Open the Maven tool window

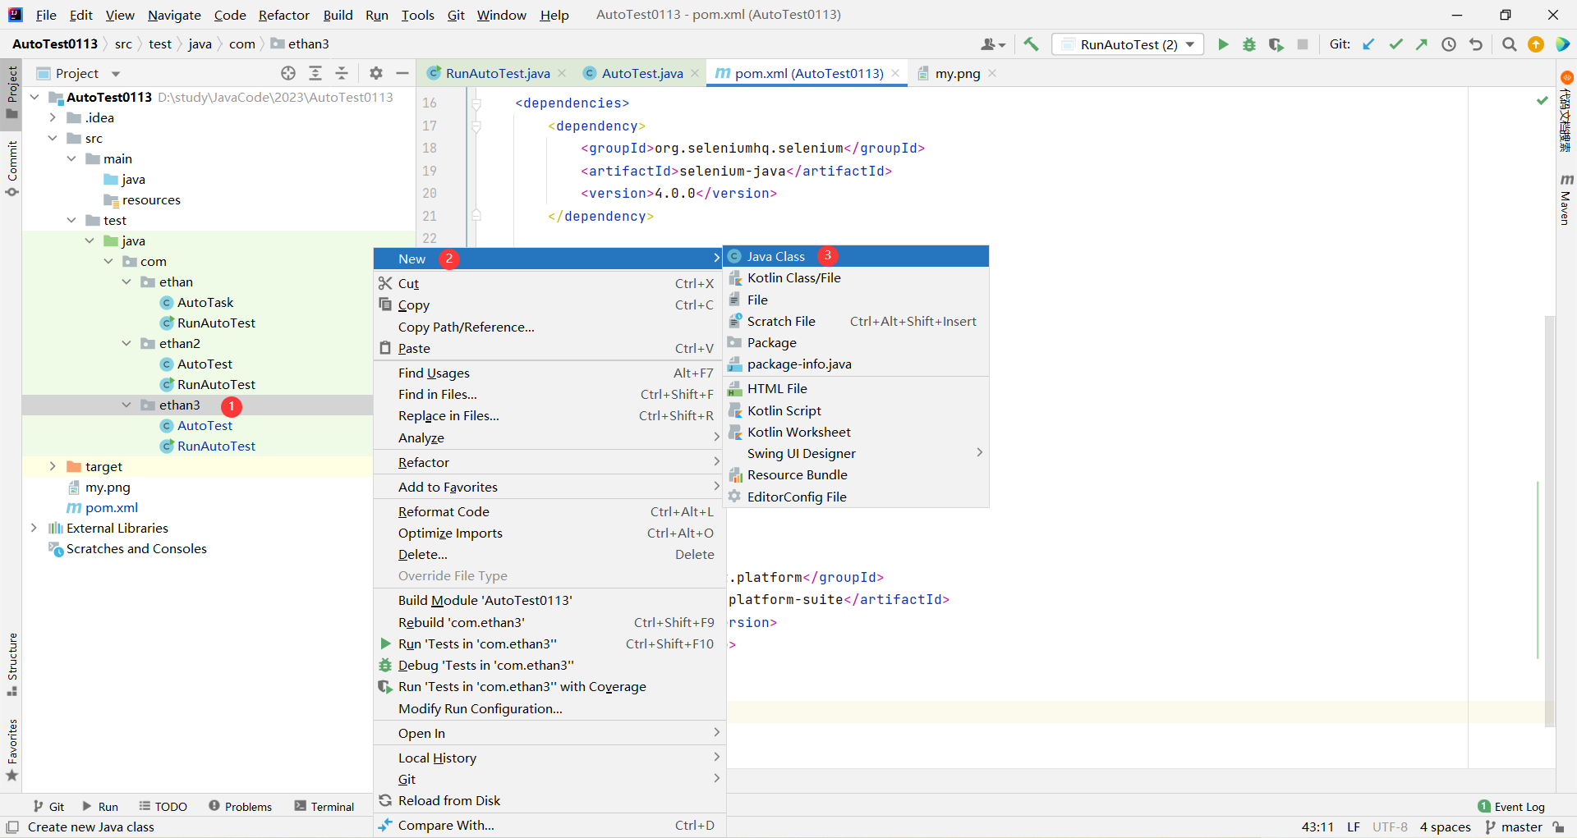pyautogui.click(x=1566, y=199)
